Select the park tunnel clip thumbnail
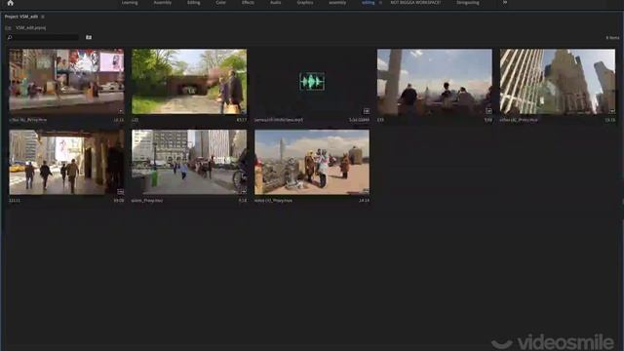 (189, 82)
